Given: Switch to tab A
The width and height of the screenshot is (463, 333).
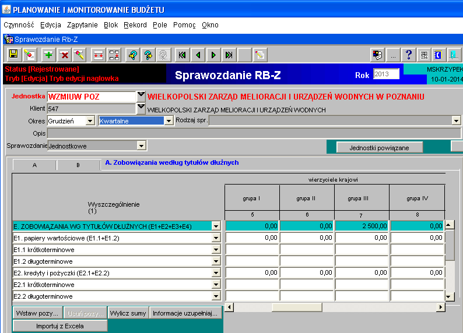Looking at the screenshot, I should [34, 165].
